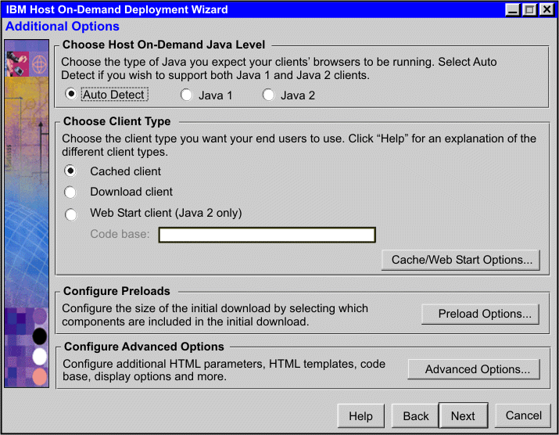The image size is (559, 435).
Task: Click the Help button
Action: tap(360, 415)
